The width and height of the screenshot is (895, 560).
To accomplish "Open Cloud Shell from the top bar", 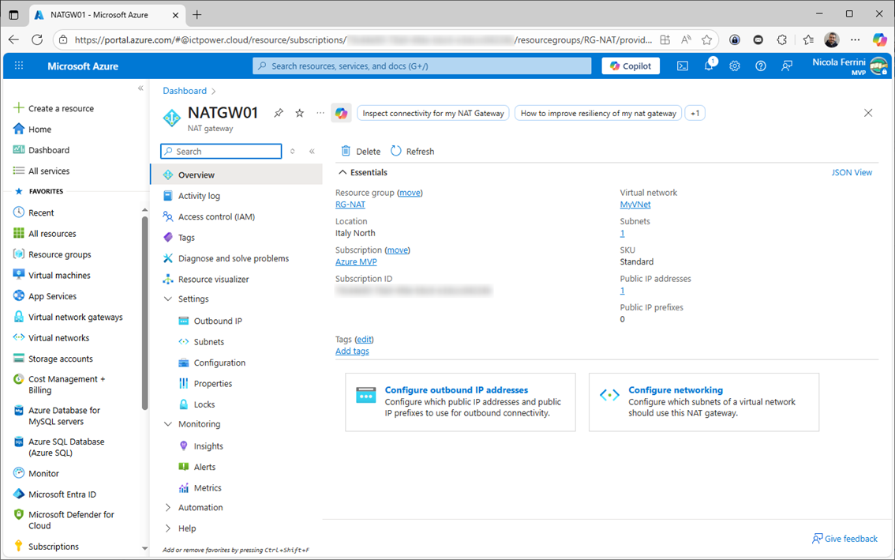I will tap(683, 66).
